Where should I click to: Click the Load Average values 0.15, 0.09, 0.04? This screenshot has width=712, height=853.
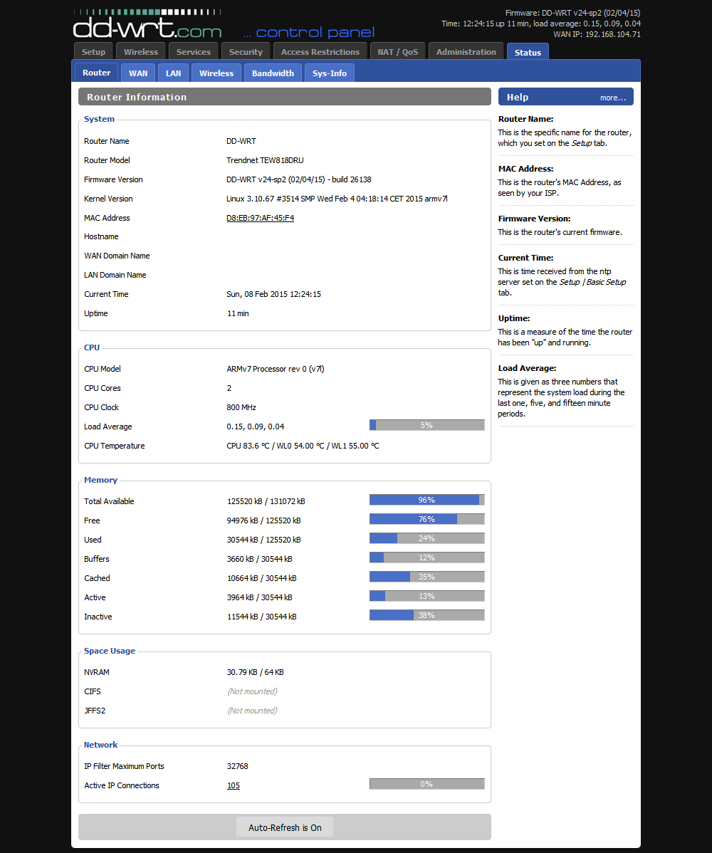tap(255, 426)
